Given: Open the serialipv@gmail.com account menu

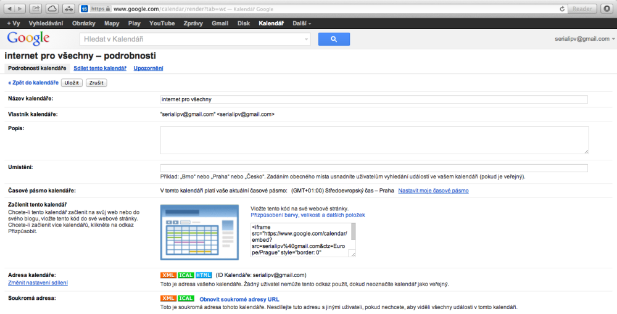Looking at the screenshot, I should [584, 39].
